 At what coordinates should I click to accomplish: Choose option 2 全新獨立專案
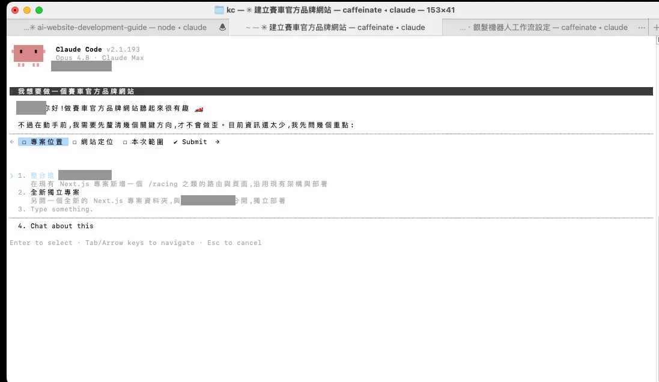click(x=49, y=192)
